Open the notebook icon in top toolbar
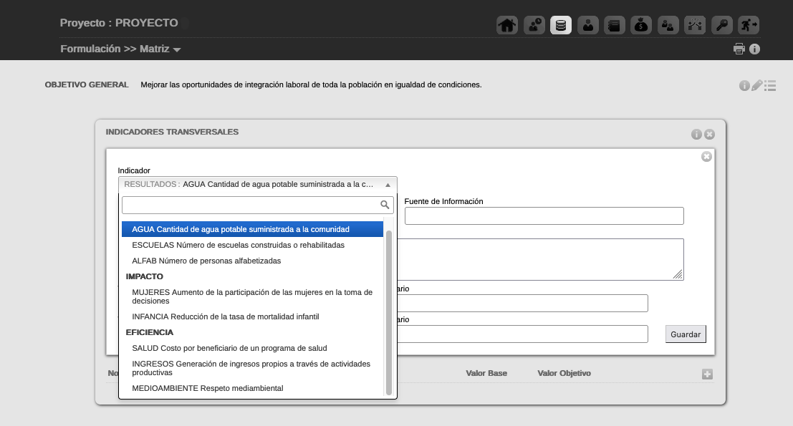 614,25
